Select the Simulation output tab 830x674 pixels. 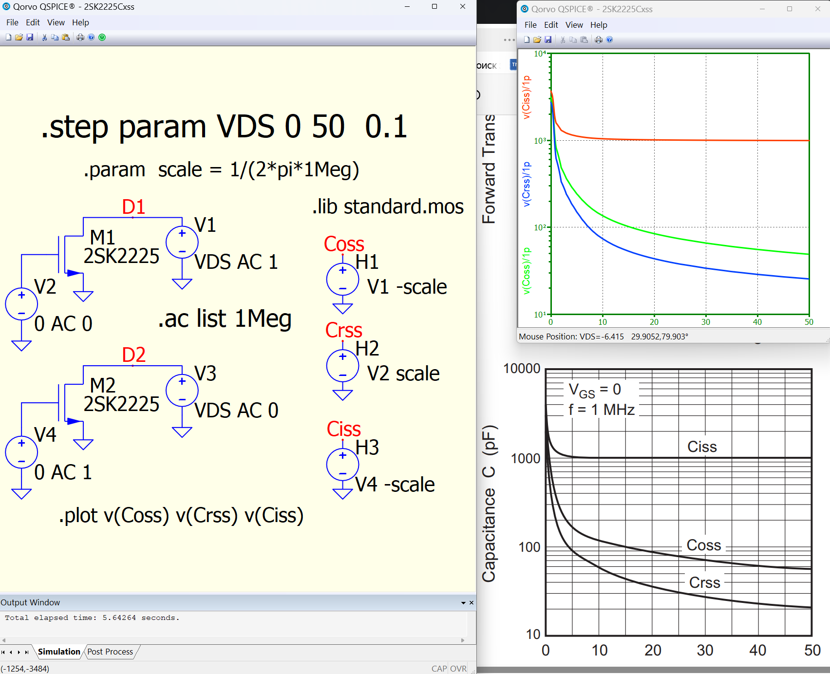(59, 652)
